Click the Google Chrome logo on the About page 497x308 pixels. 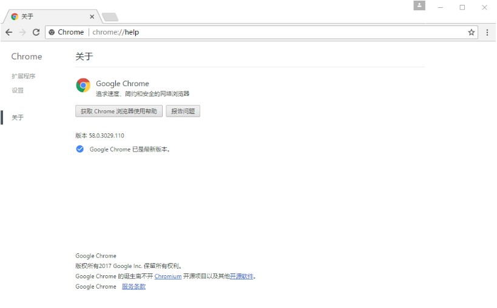click(83, 85)
